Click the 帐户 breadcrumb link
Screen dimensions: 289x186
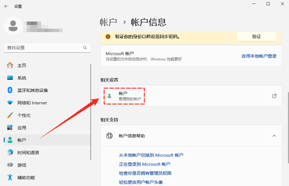tap(108, 22)
